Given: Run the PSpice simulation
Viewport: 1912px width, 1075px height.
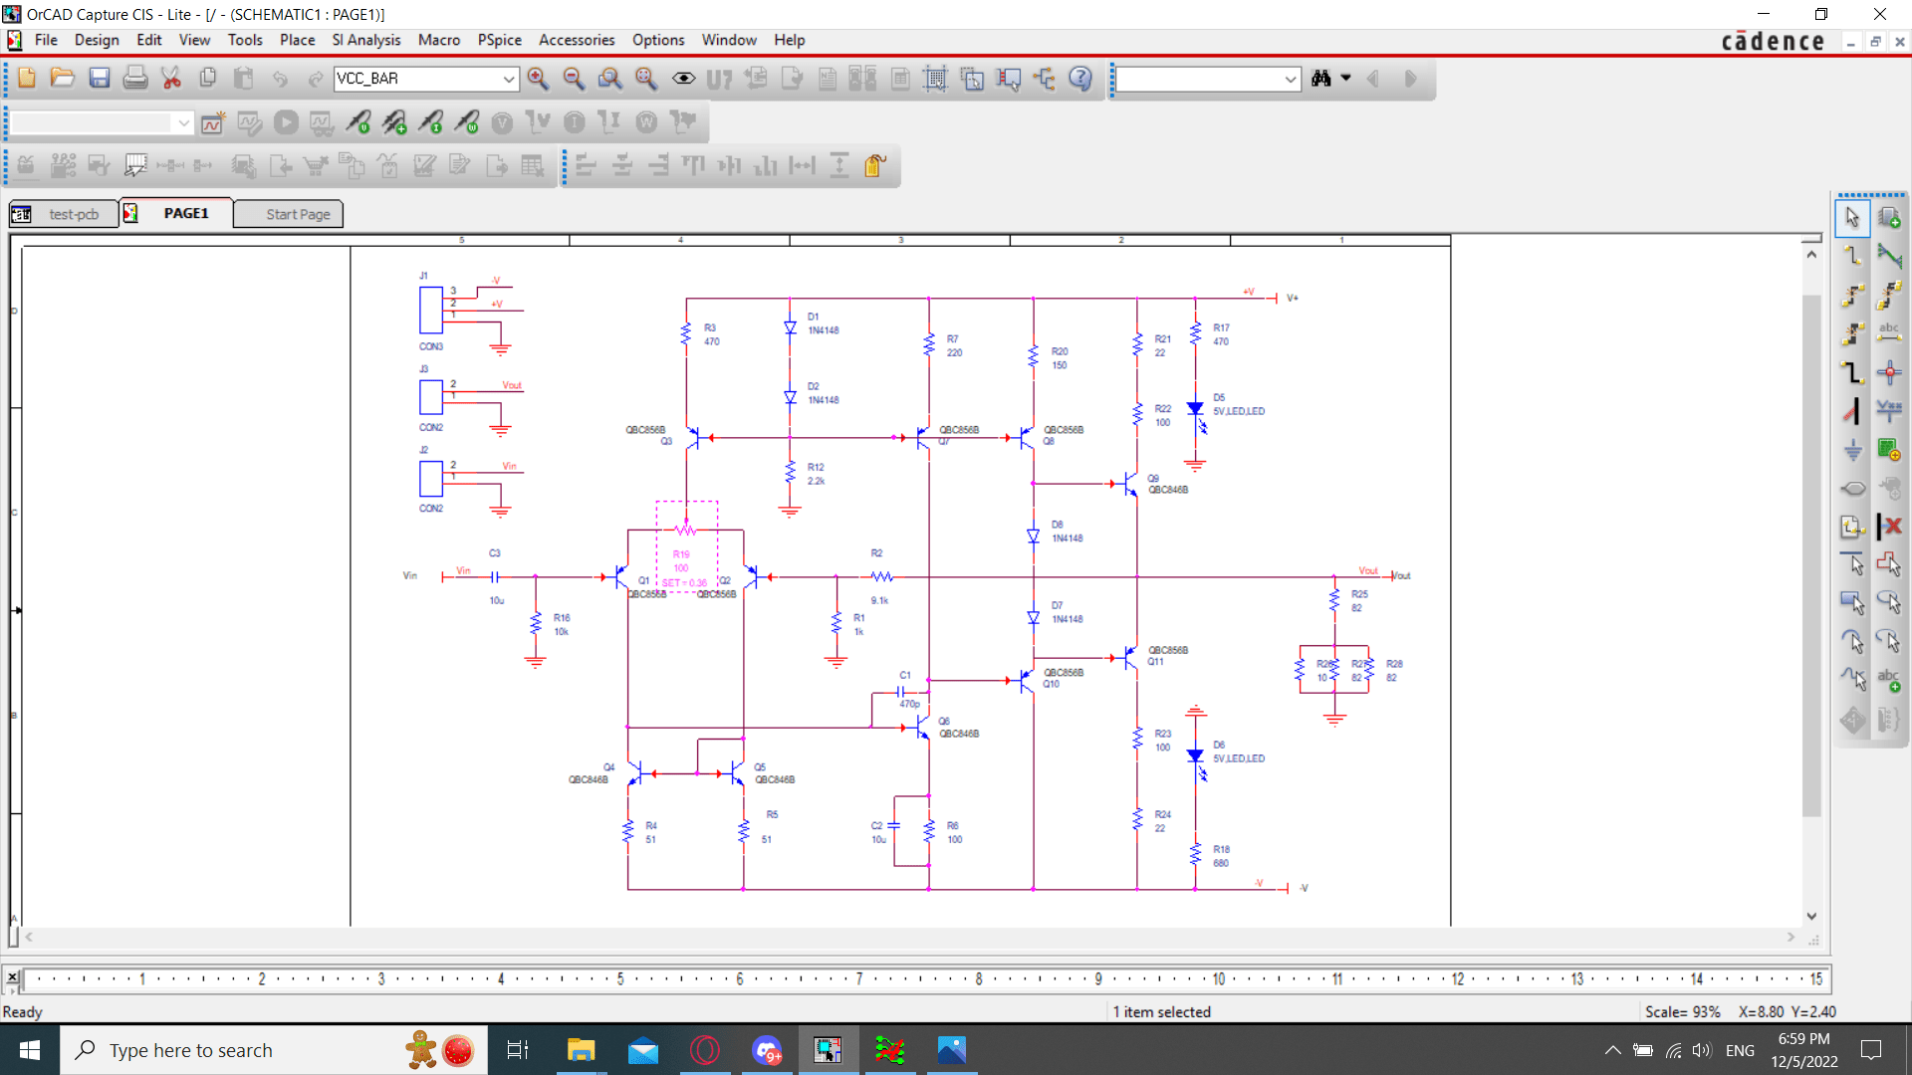Looking at the screenshot, I should coord(286,122).
